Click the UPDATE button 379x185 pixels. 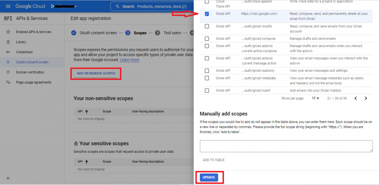point(209,178)
